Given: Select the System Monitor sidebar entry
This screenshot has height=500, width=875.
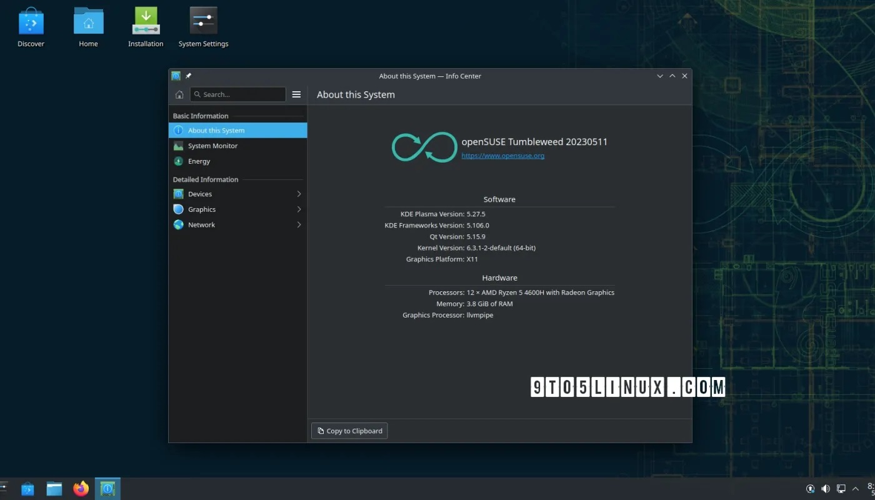Looking at the screenshot, I should point(214,146).
